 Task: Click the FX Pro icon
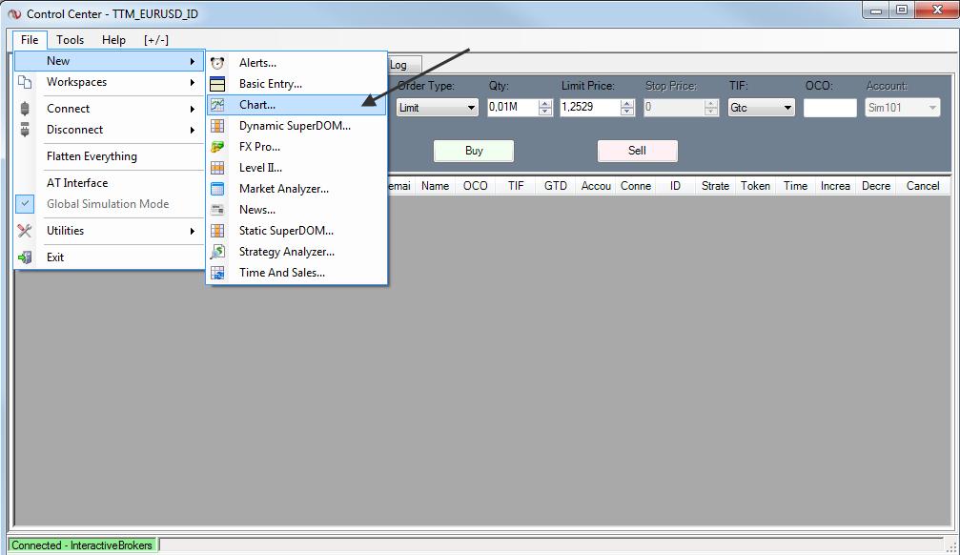click(x=217, y=147)
